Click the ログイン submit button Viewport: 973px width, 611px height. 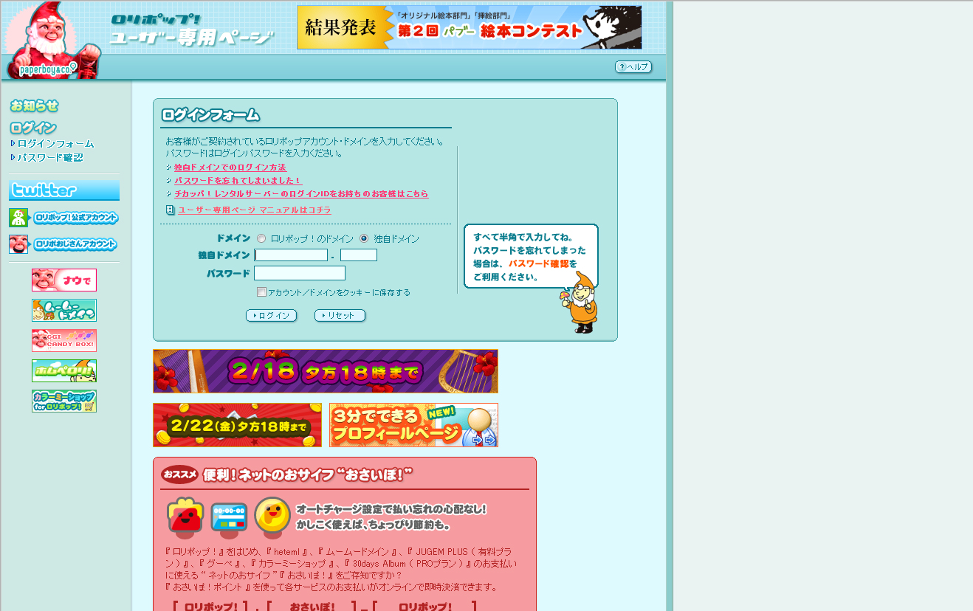click(272, 316)
